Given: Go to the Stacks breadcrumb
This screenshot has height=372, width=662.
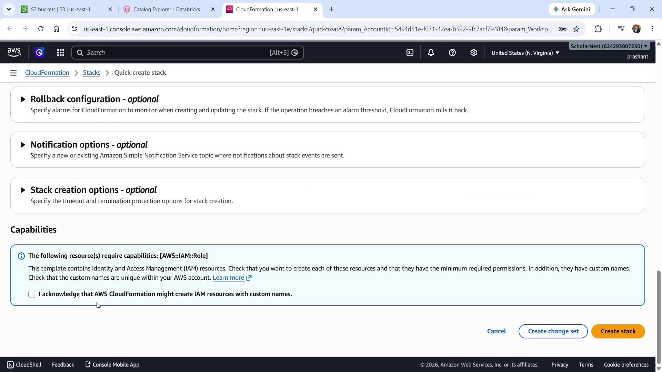Looking at the screenshot, I should tap(92, 73).
